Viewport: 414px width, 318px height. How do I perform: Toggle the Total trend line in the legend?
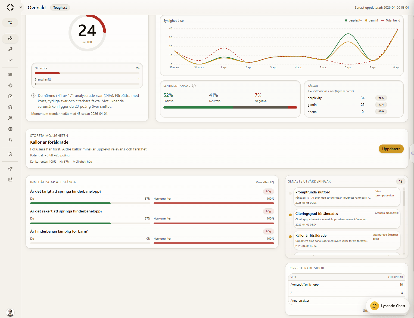pyautogui.click(x=390, y=20)
